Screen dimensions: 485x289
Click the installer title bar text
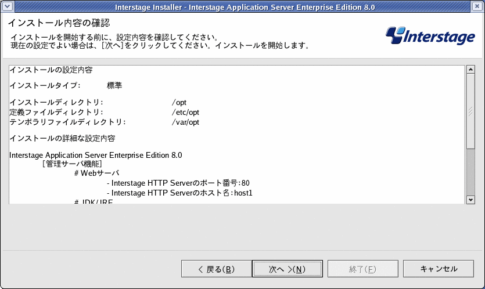[245, 7]
